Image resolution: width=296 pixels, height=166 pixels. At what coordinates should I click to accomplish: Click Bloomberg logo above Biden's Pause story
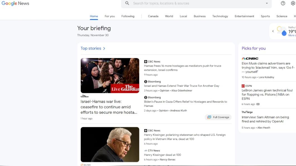point(145,97)
